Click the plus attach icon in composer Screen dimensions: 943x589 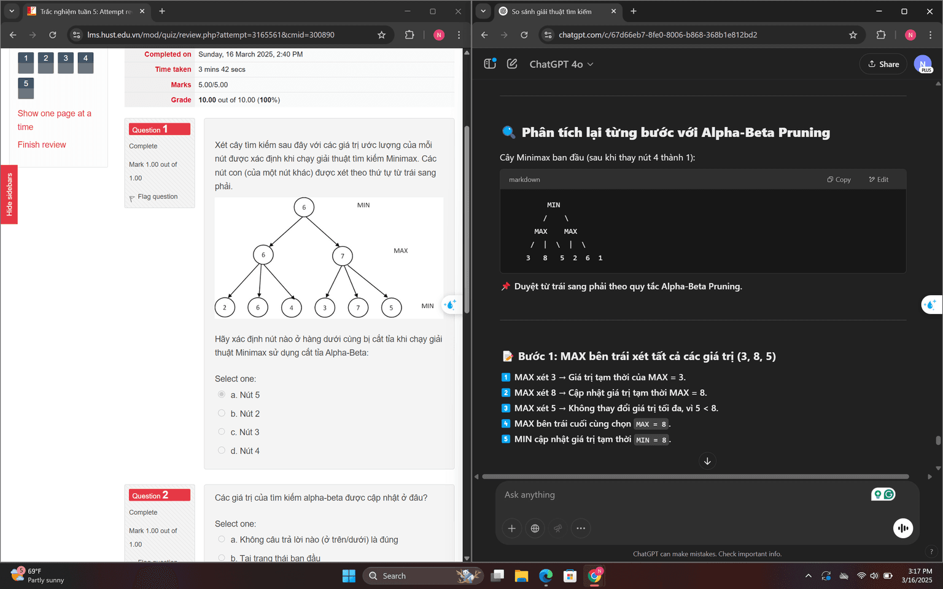tap(511, 528)
